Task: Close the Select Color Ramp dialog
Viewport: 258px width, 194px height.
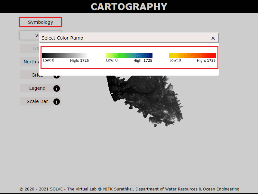Action: [213, 38]
